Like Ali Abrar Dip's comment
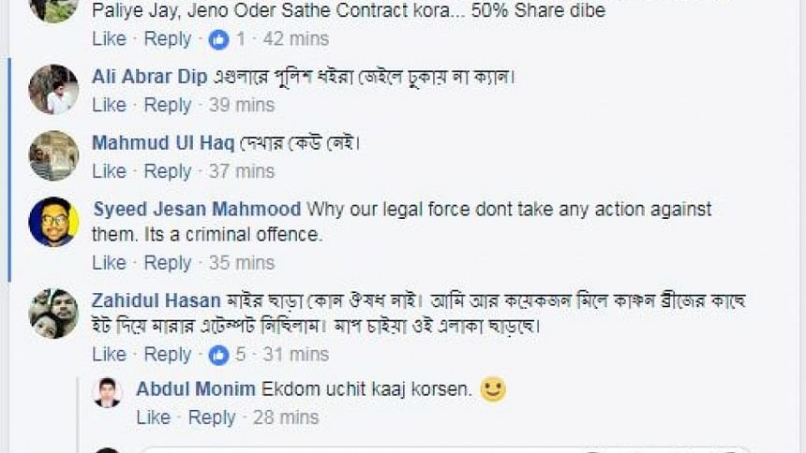 click(x=109, y=105)
